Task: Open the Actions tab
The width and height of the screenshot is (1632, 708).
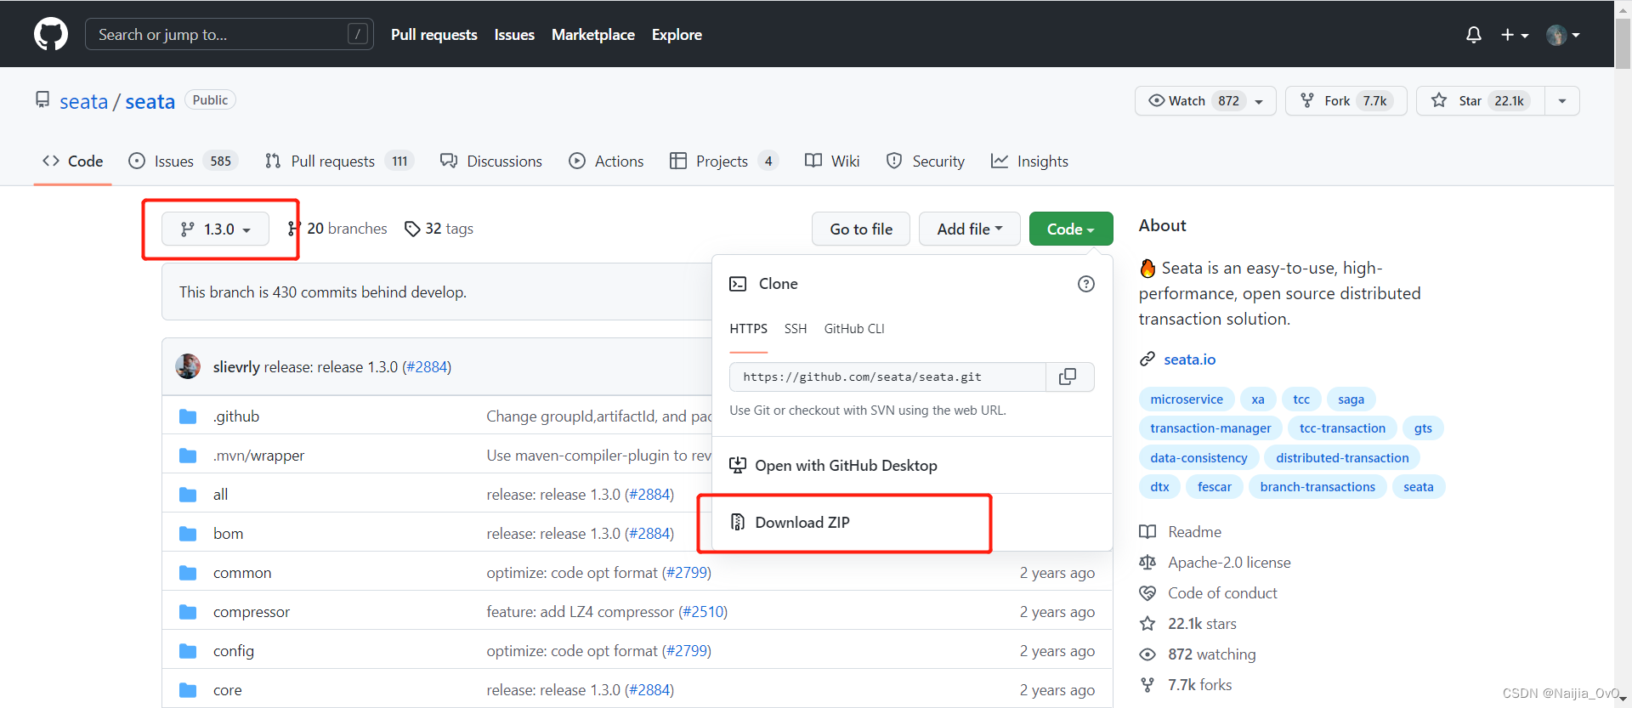Action: (x=606, y=161)
